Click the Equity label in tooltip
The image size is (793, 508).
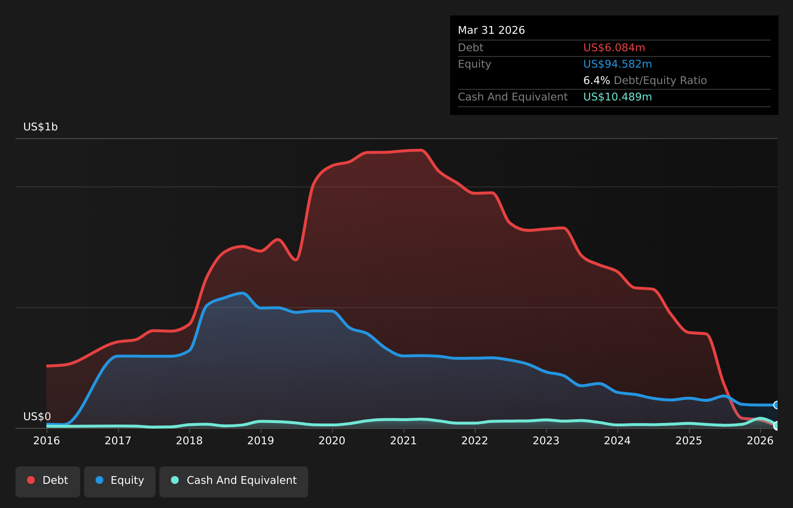[474, 64]
